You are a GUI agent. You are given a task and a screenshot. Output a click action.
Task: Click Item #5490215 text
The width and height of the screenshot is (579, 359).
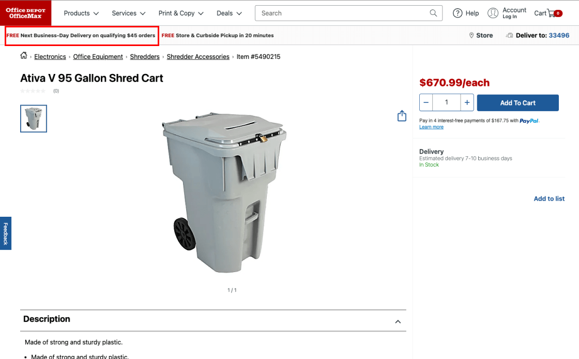(258, 57)
